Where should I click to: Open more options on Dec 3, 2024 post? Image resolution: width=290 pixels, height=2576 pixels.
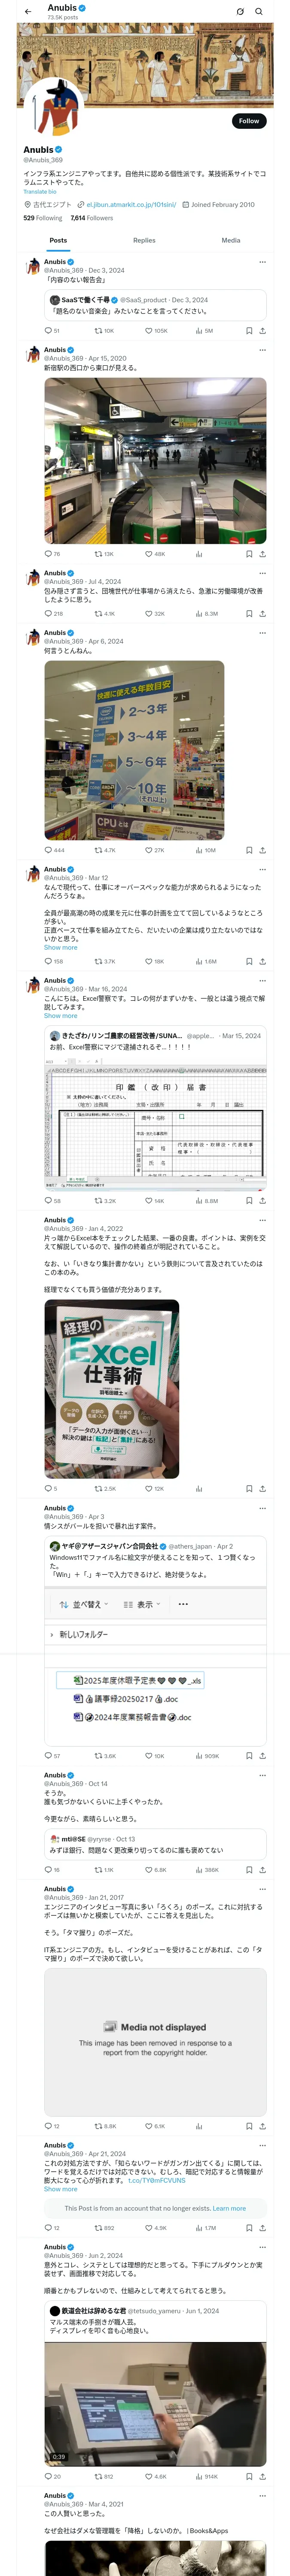click(262, 262)
